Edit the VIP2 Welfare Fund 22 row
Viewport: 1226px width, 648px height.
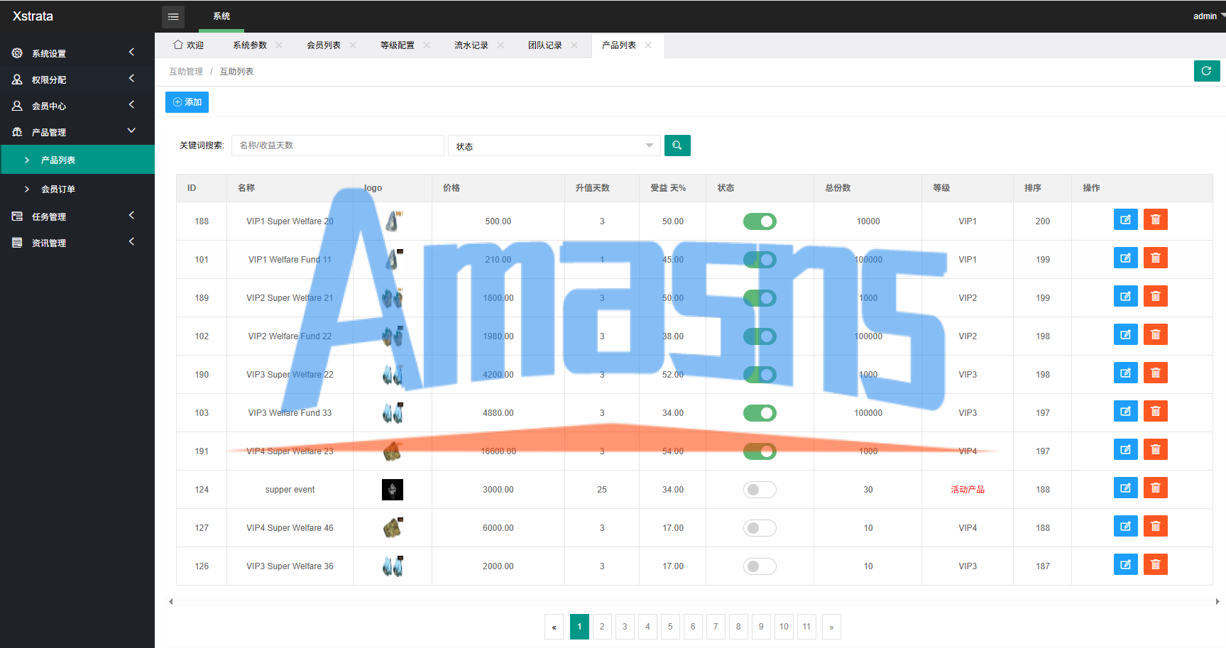tap(1126, 335)
